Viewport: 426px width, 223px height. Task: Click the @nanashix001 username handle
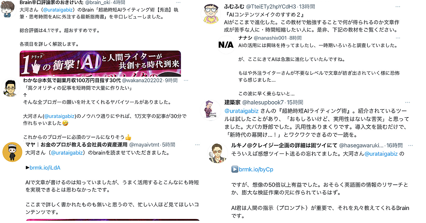(270, 38)
